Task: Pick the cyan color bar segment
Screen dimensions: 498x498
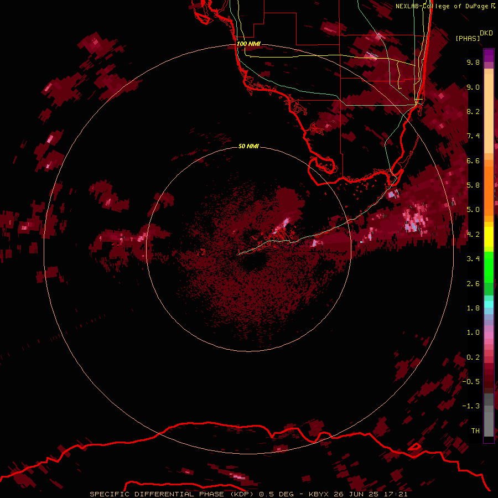Action: (x=489, y=304)
